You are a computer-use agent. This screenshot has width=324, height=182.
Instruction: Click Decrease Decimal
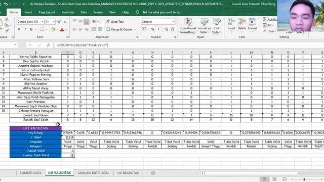pyautogui.click(x=173, y=29)
